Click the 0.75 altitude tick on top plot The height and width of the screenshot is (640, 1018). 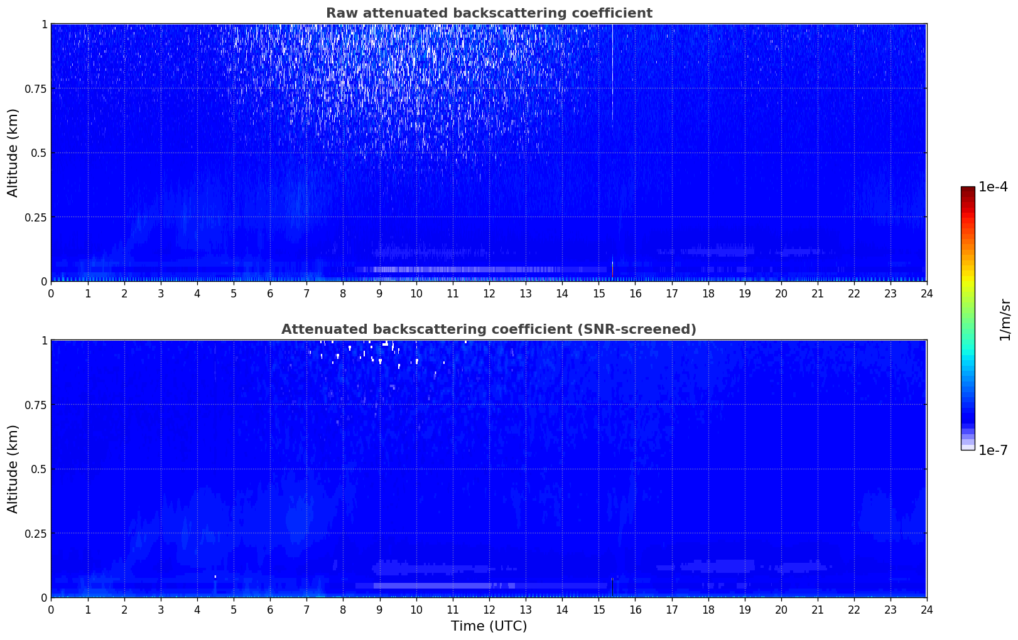pyautogui.click(x=35, y=88)
